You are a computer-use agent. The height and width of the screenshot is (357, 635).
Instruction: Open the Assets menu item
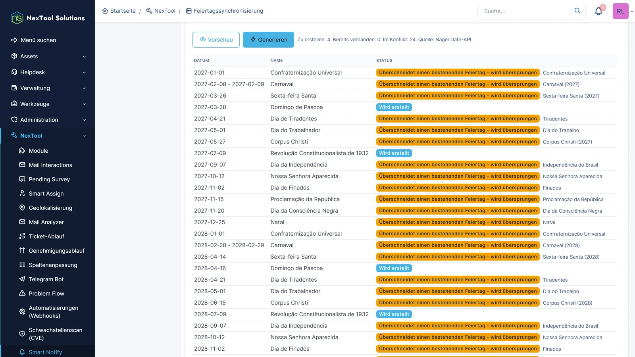pos(48,56)
